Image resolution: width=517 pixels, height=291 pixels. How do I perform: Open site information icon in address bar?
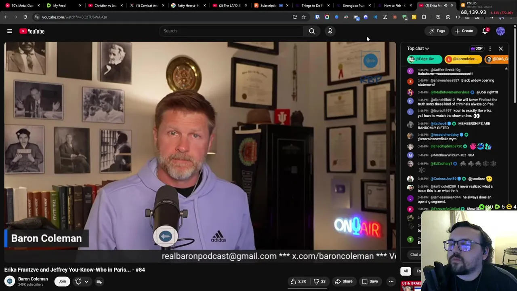37,17
